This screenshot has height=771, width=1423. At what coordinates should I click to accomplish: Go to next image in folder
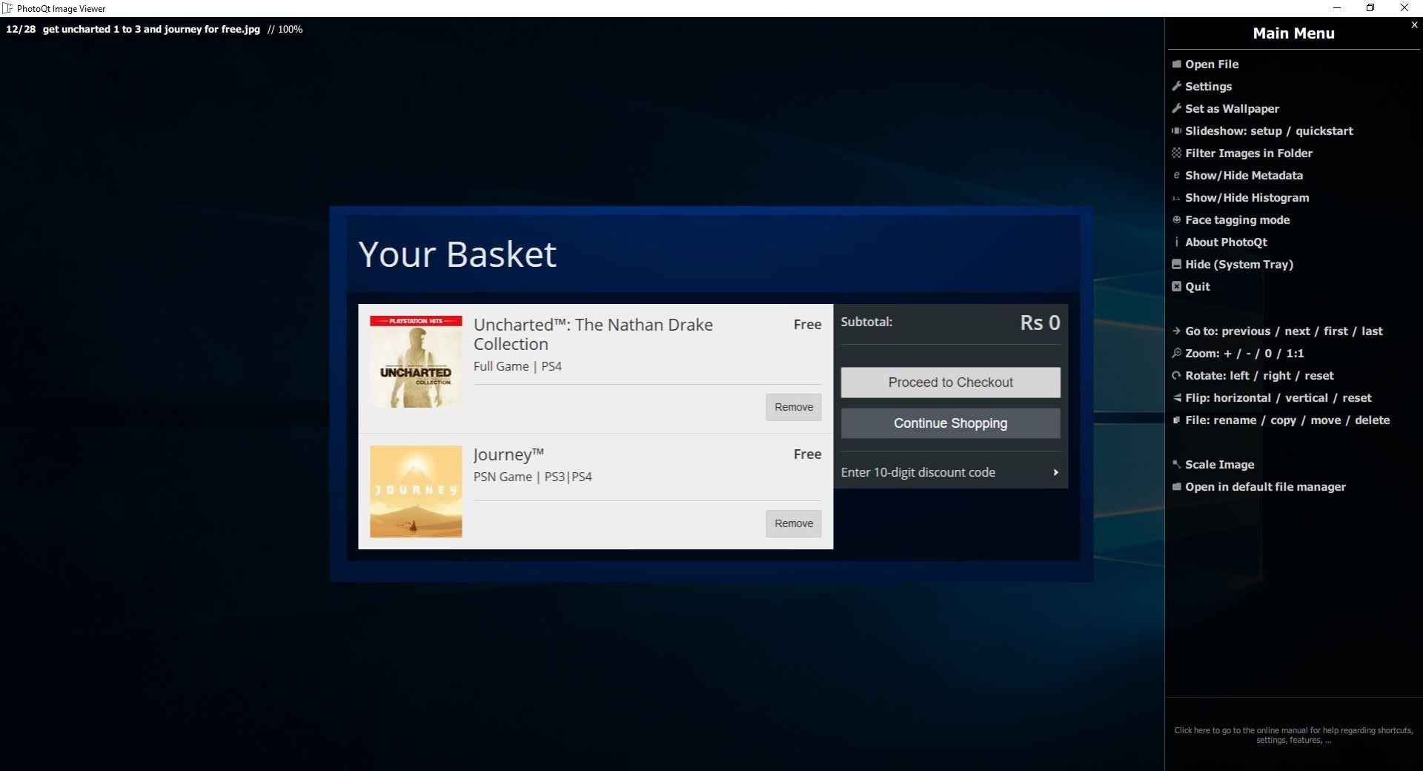click(1297, 331)
